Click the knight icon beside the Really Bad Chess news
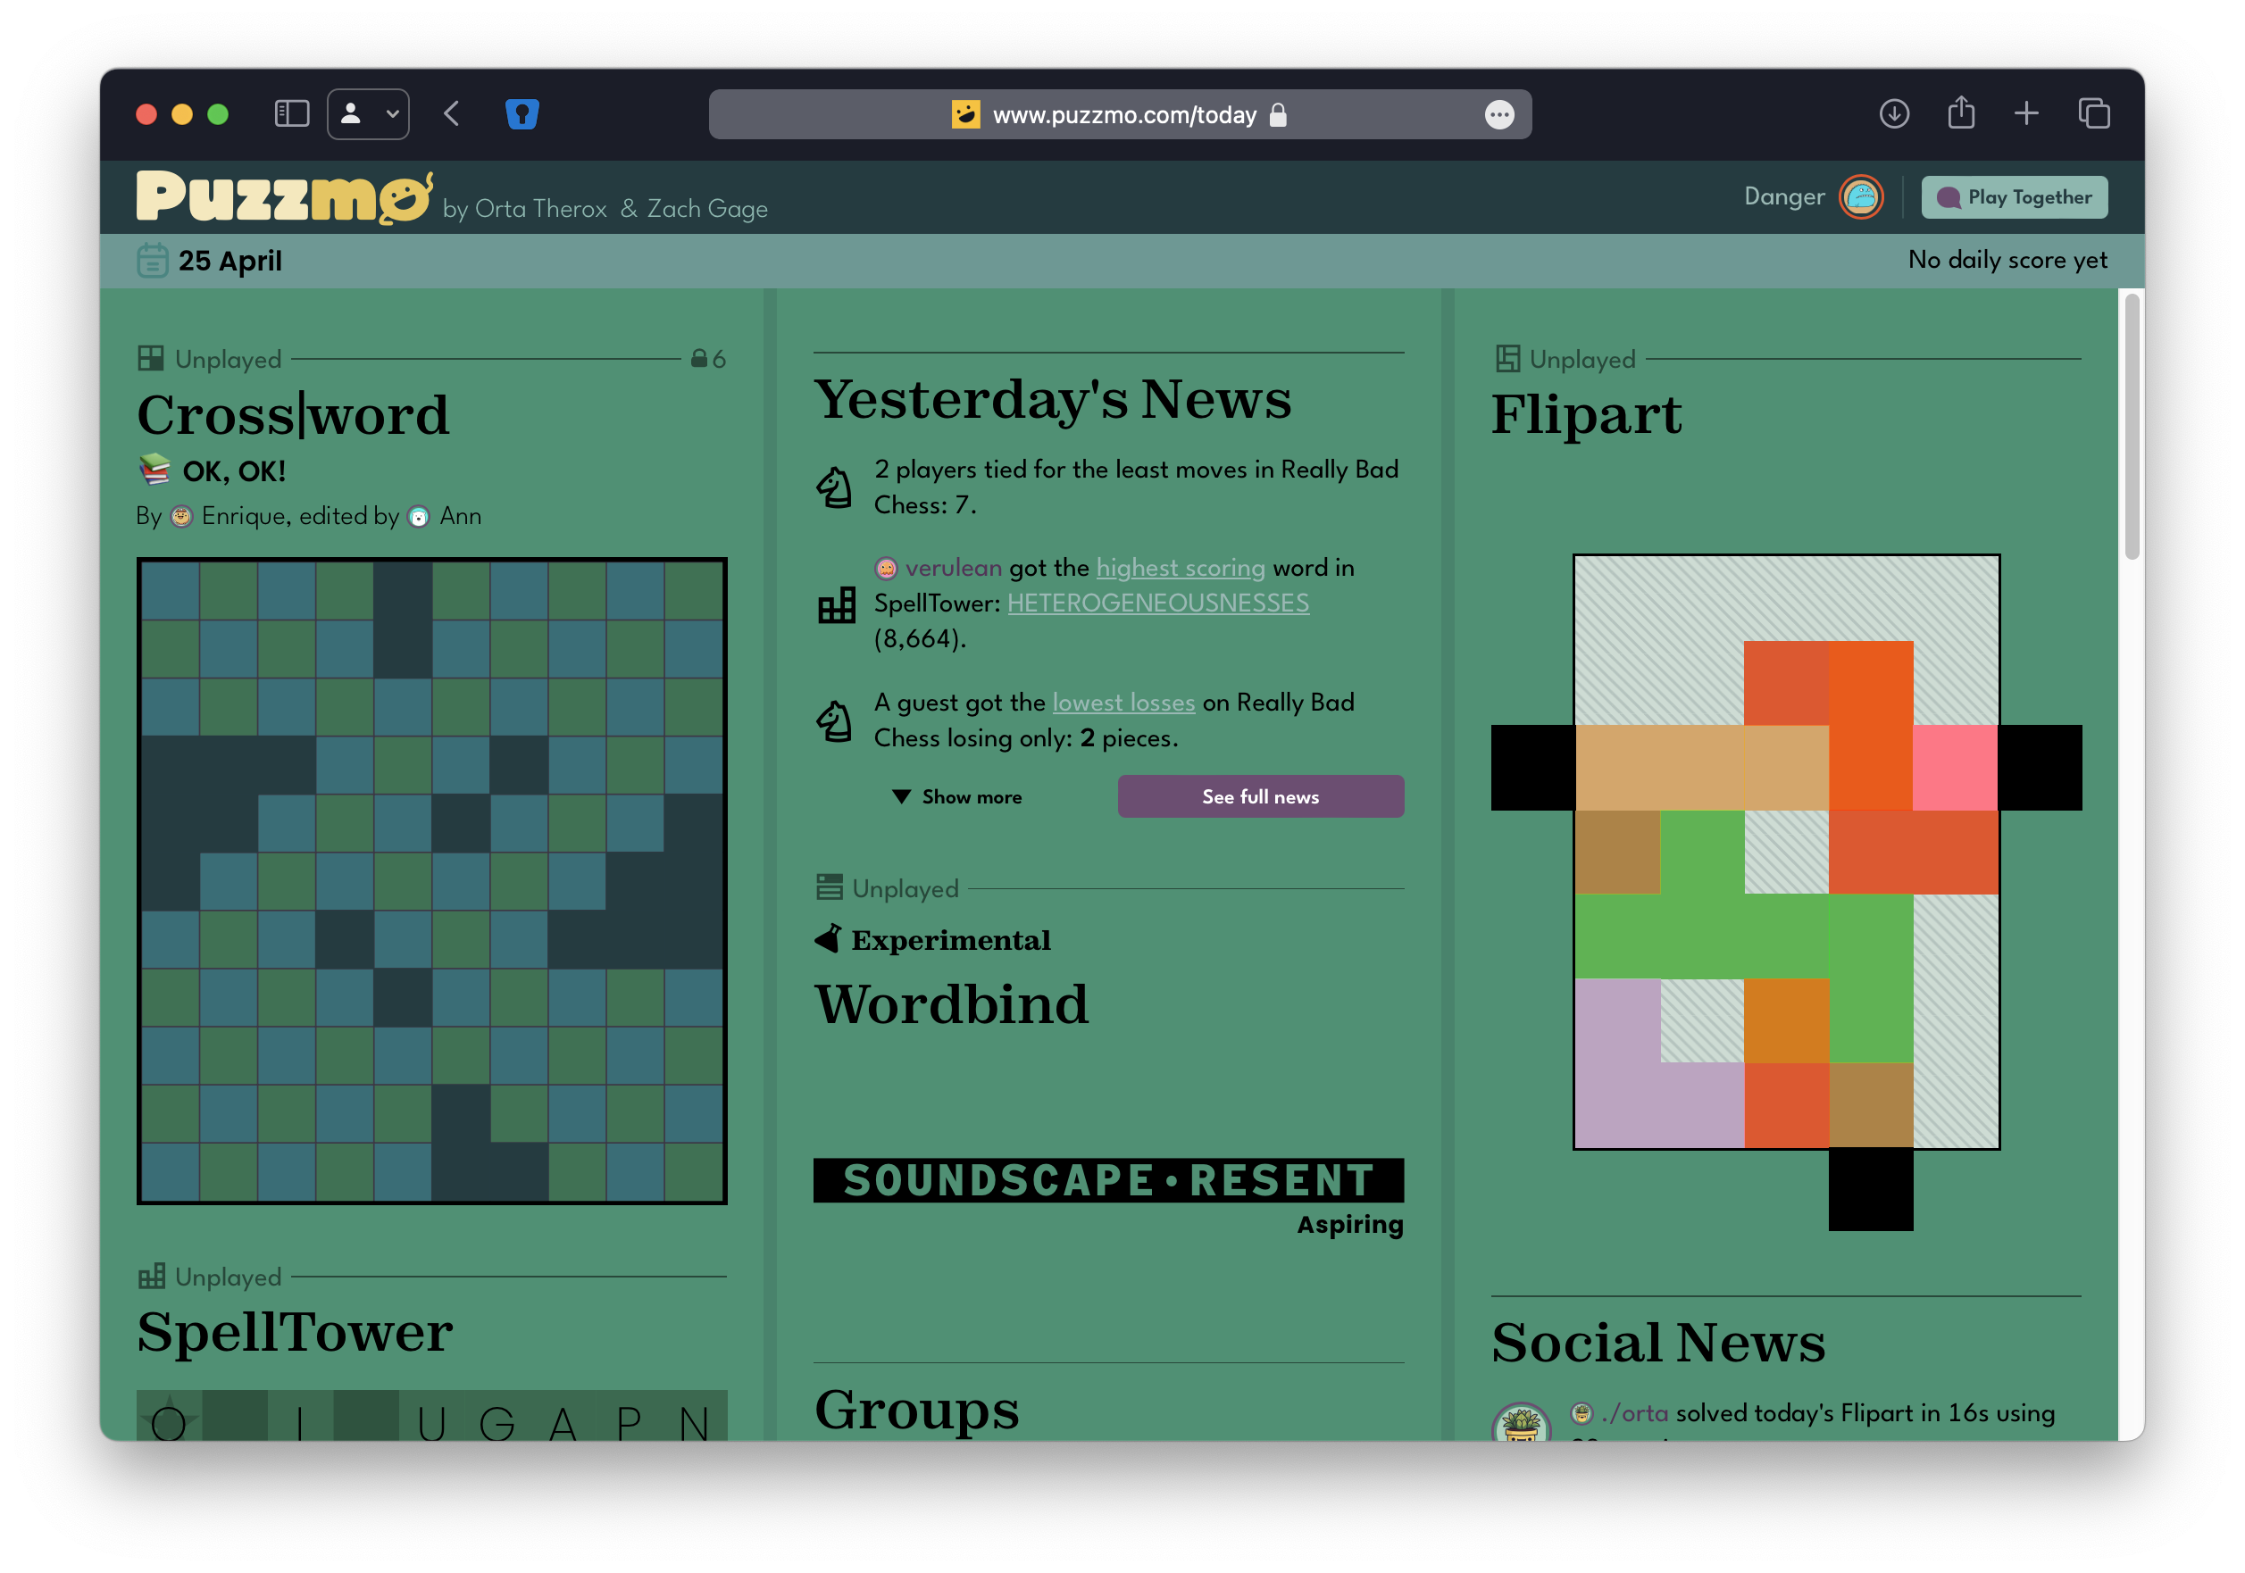The image size is (2245, 1573). coord(835,486)
